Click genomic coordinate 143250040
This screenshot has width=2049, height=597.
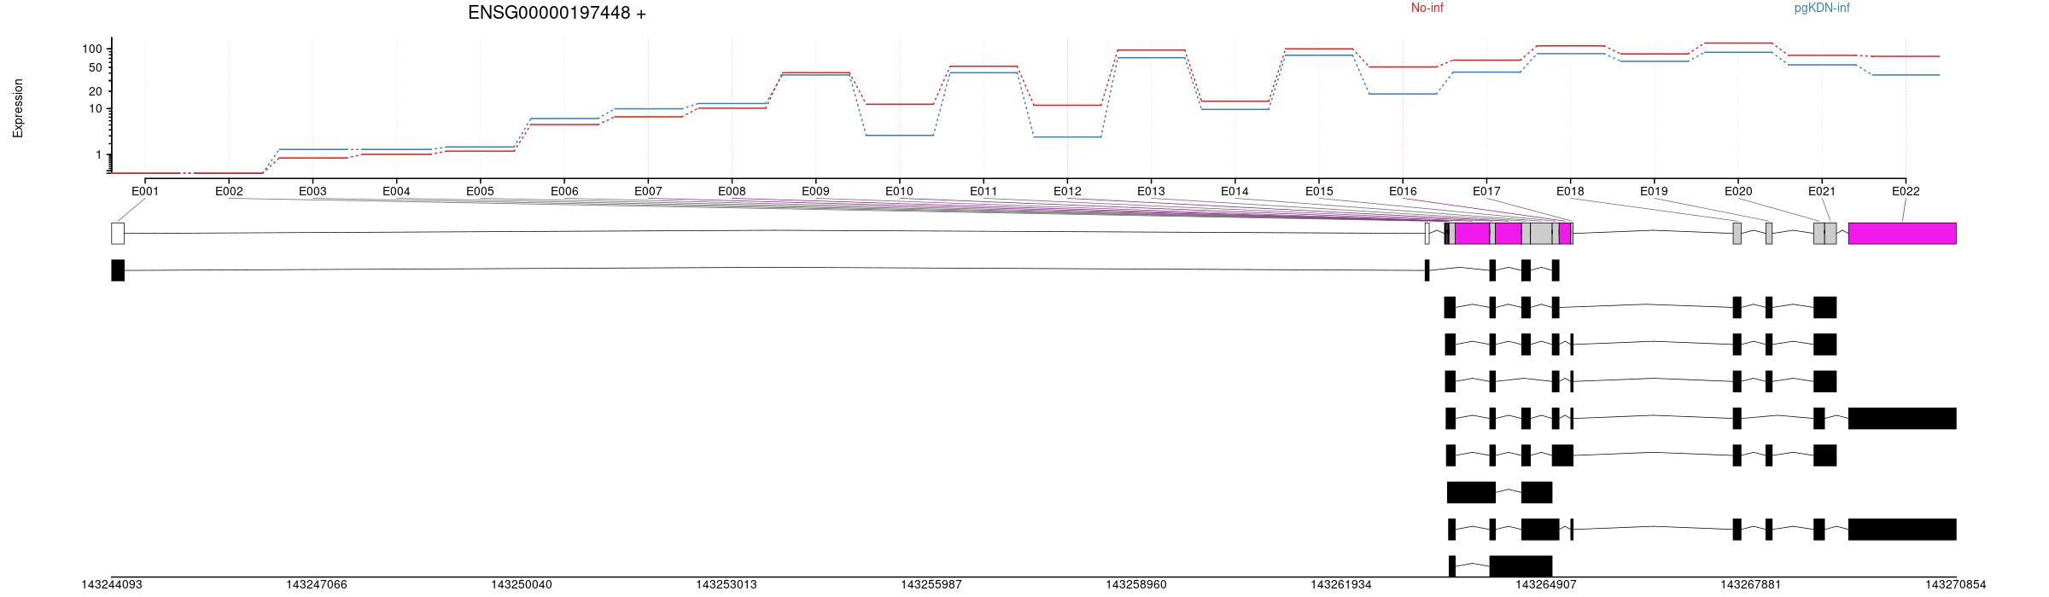click(522, 585)
